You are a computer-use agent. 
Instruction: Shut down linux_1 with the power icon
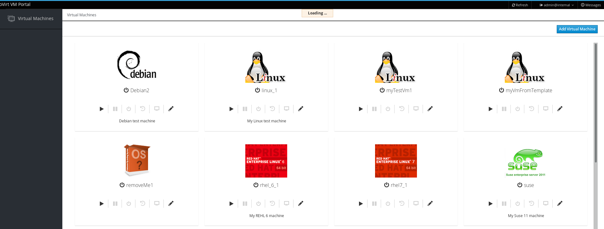[x=259, y=109]
